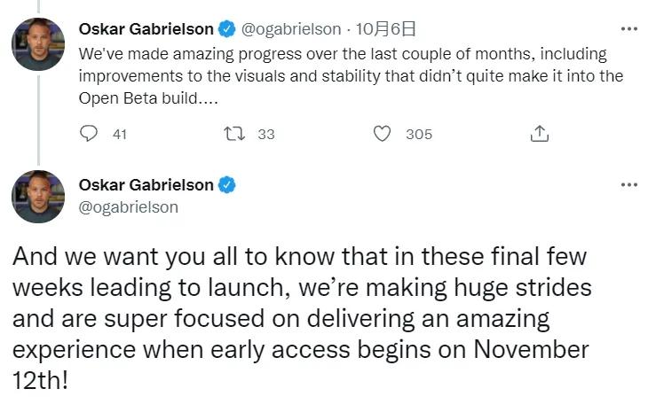
Task: Open Oskar Gabrielson name link in first tweet
Action: (146, 30)
